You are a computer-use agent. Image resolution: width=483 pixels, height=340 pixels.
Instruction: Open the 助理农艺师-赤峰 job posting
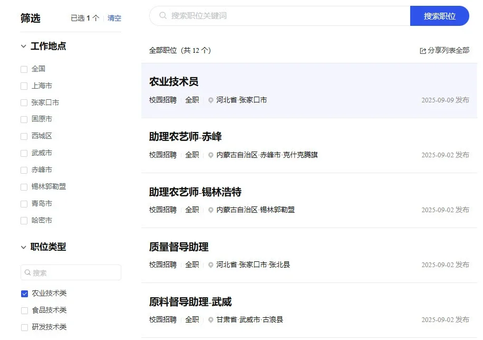[x=186, y=137]
